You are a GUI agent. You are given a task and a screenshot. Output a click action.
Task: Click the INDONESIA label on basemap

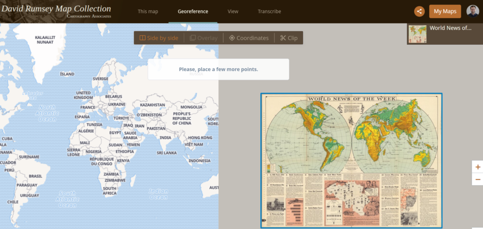pos(200,161)
